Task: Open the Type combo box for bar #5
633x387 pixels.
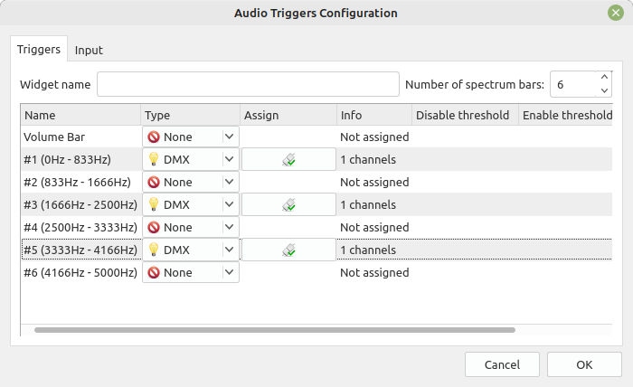Action: pos(191,250)
